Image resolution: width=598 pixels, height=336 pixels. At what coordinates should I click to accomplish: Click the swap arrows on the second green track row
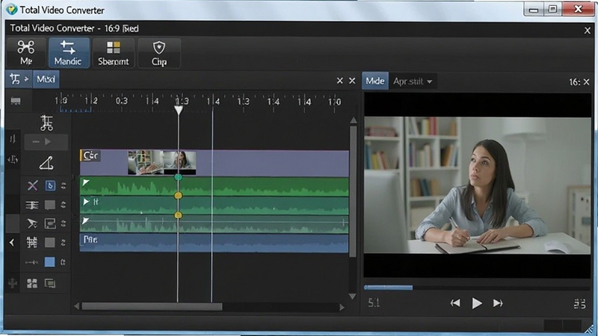coord(64,205)
